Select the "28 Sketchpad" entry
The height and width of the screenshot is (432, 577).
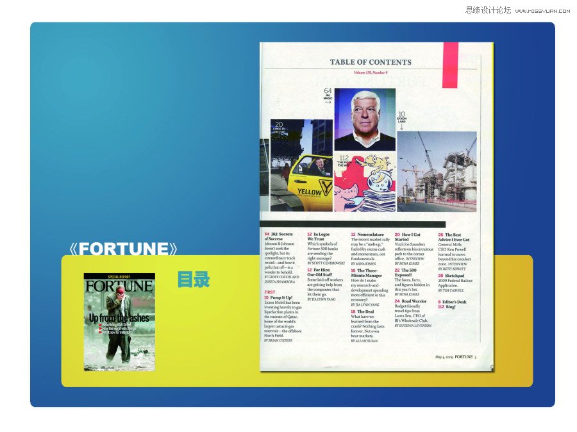point(451,275)
